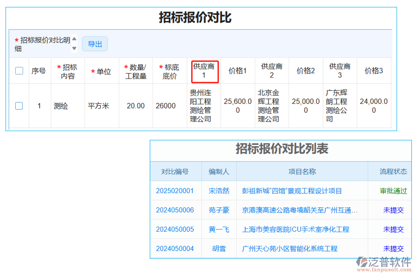Click the 流程状态 column header
This screenshot has width=416, height=277.
pyautogui.click(x=393, y=171)
